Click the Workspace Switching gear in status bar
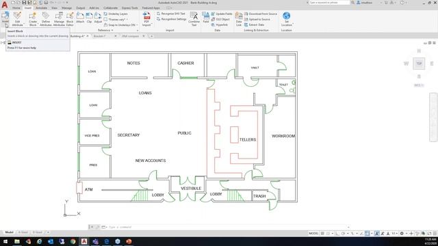 402,233
